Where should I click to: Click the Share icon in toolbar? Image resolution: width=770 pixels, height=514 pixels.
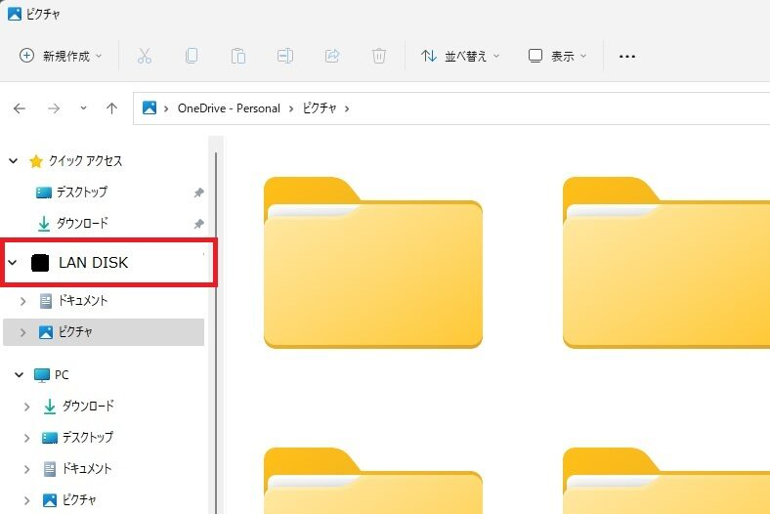tap(332, 56)
